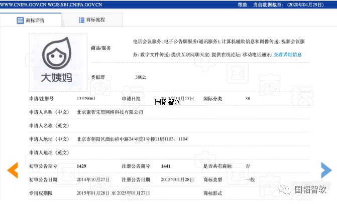337x204 pixels.
Task: Click the 初审公告日期 label
Action: (x=43, y=179)
